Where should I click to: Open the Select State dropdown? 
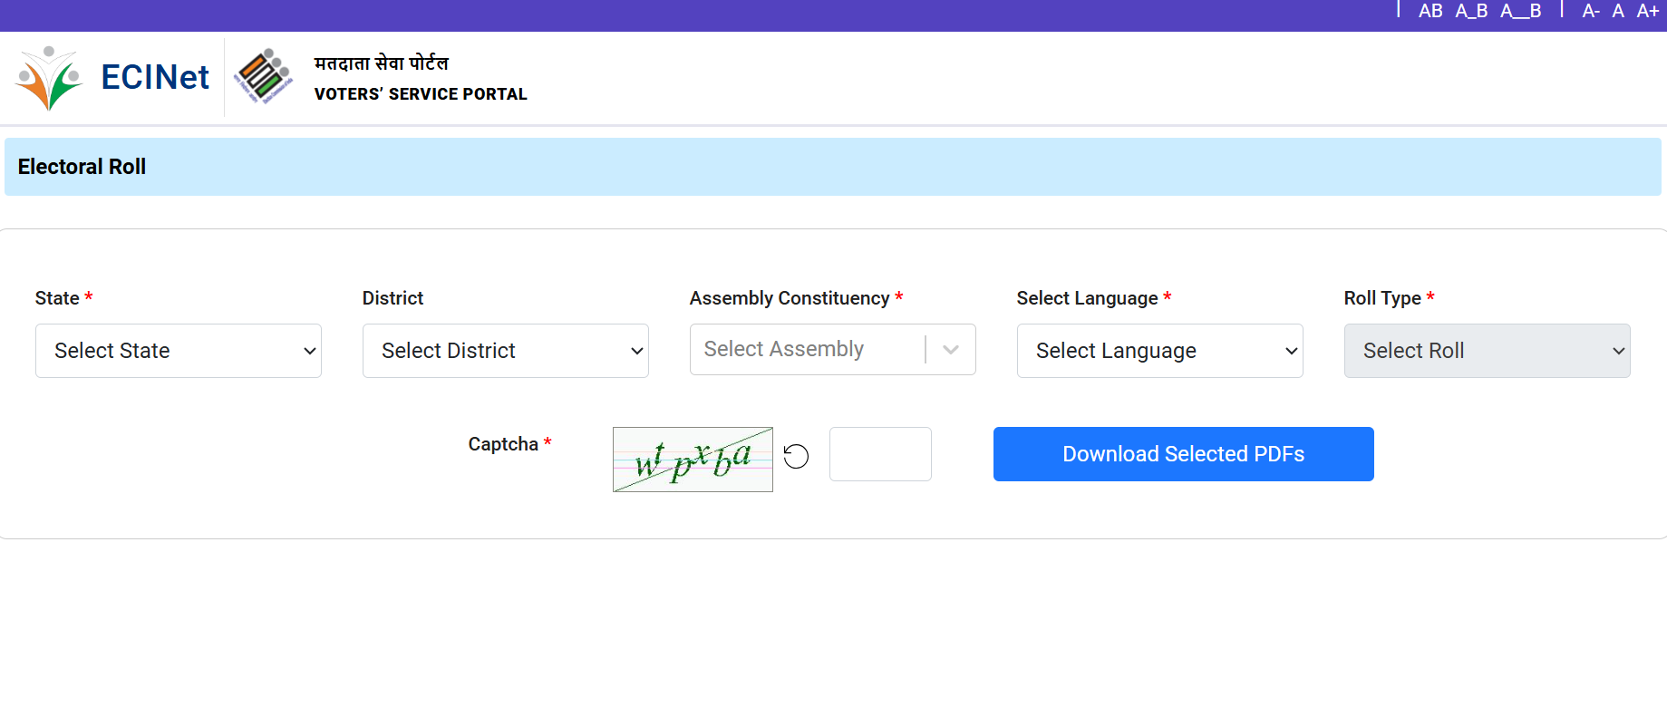(179, 351)
